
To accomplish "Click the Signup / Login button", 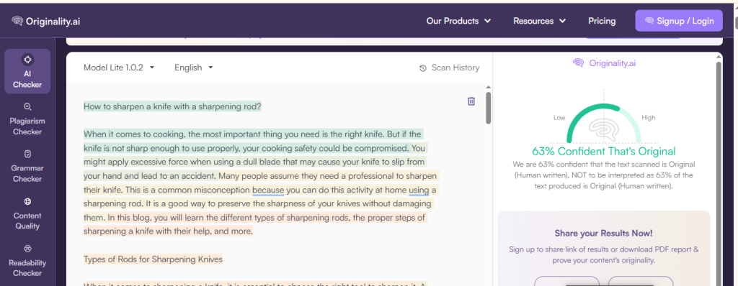I will click(x=679, y=21).
